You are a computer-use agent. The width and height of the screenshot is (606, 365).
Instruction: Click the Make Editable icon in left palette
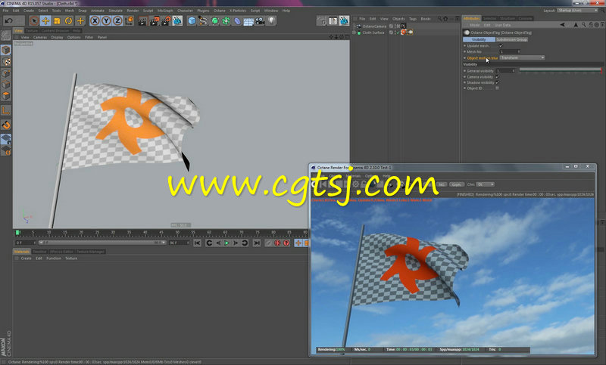click(6, 36)
